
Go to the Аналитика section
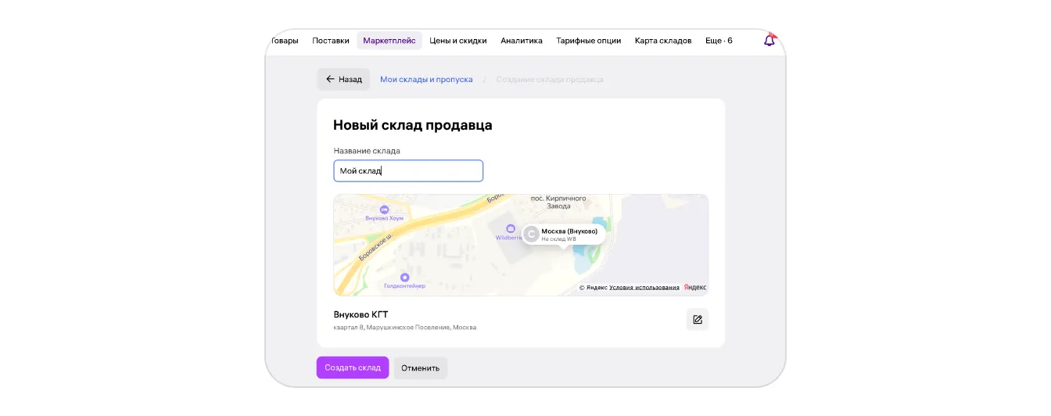pos(521,41)
